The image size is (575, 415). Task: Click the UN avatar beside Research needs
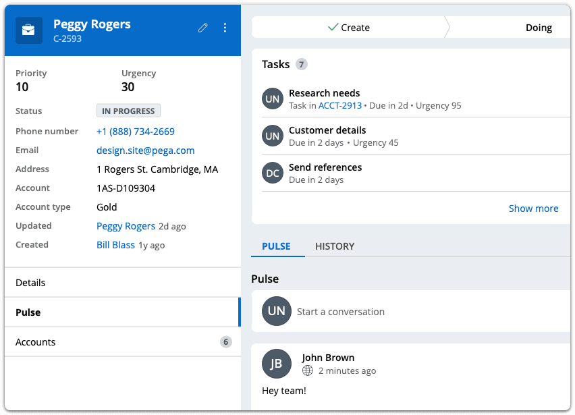coord(273,99)
